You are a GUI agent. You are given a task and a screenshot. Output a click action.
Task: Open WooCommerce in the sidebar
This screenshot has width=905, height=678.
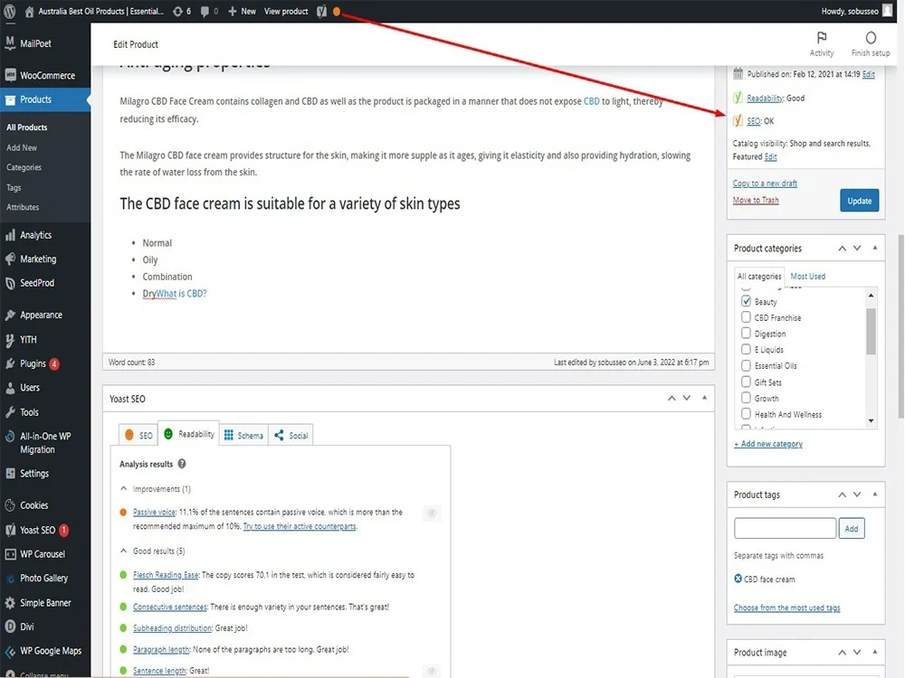tap(45, 75)
